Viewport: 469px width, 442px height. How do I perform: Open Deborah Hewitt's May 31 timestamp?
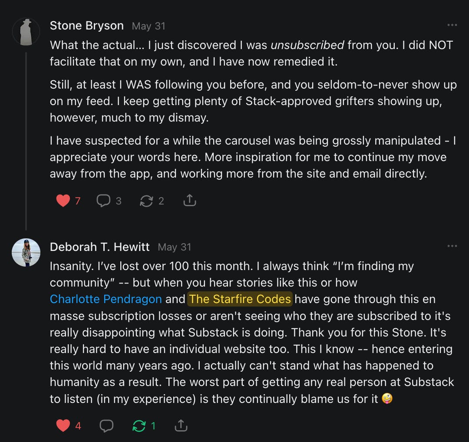pos(175,247)
